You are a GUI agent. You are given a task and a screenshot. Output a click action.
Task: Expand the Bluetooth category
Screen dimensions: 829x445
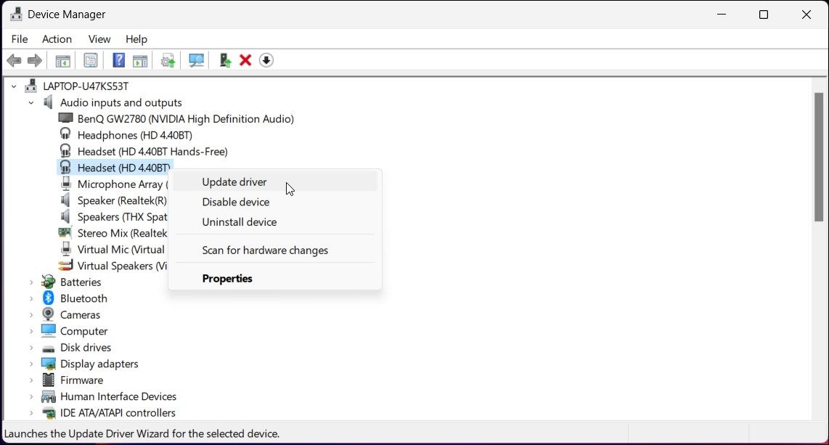(x=31, y=298)
